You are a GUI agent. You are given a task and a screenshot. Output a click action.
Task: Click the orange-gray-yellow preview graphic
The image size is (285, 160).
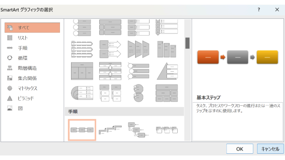[238, 57]
